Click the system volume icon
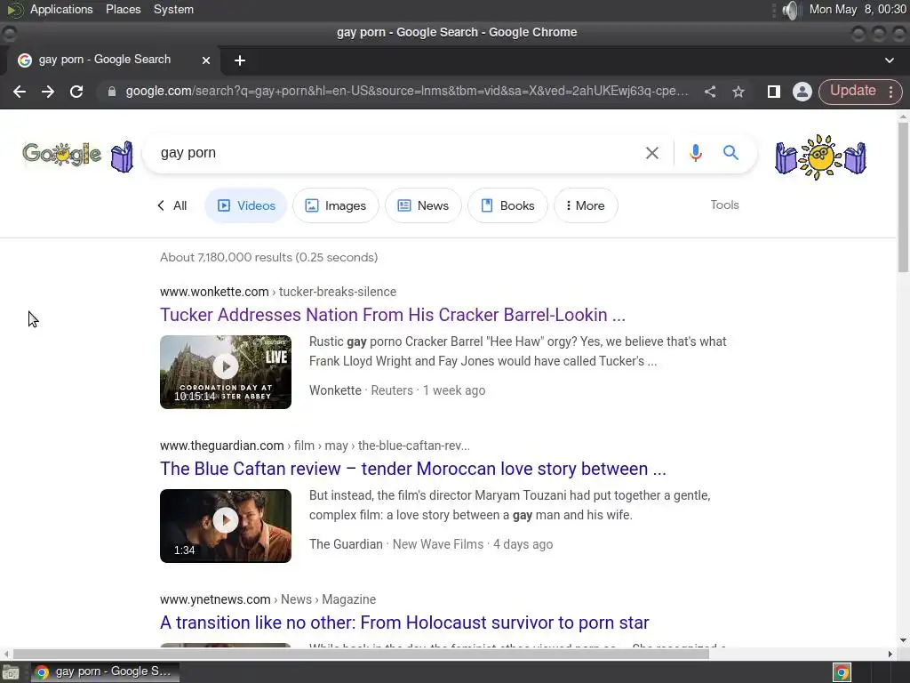 click(x=790, y=10)
